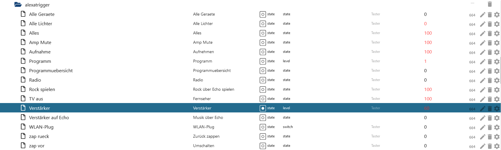The image size is (501, 150).
Task: Open settings gear for Amp Mute
Action: [497, 43]
